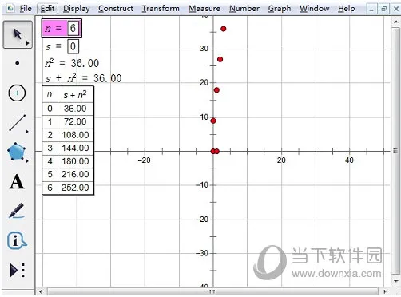Click the x-axis label 20
Image resolution: width=401 pixels, height=297 pixels.
pos(281,160)
